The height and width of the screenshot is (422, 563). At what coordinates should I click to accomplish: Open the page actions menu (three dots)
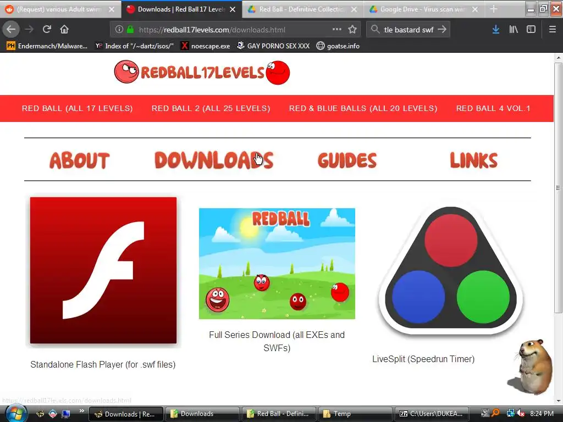tap(337, 30)
